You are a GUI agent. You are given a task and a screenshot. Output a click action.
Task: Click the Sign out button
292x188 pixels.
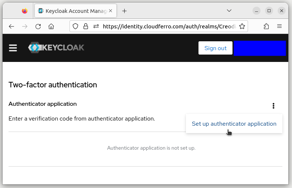pos(215,48)
